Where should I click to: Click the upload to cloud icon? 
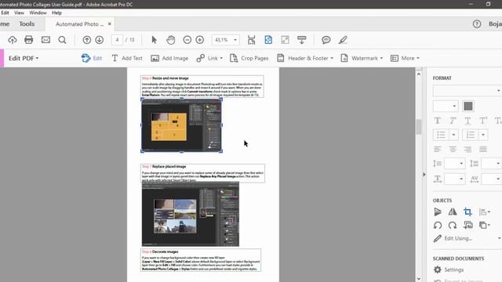(x=13, y=40)
